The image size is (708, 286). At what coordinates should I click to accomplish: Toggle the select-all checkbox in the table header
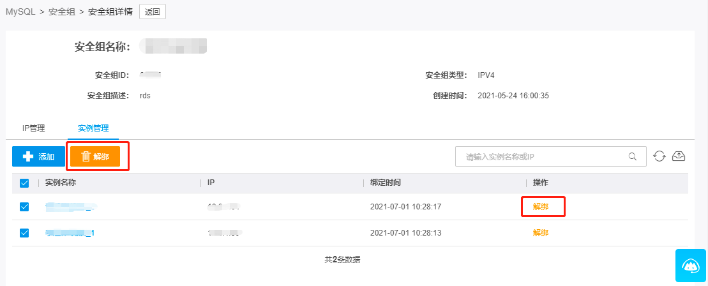tap(25, 183)
